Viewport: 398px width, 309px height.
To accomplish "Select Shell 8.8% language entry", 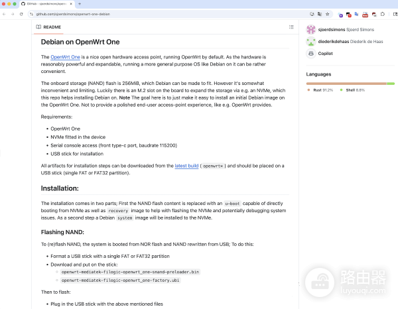I will click(x=354, y=90).
